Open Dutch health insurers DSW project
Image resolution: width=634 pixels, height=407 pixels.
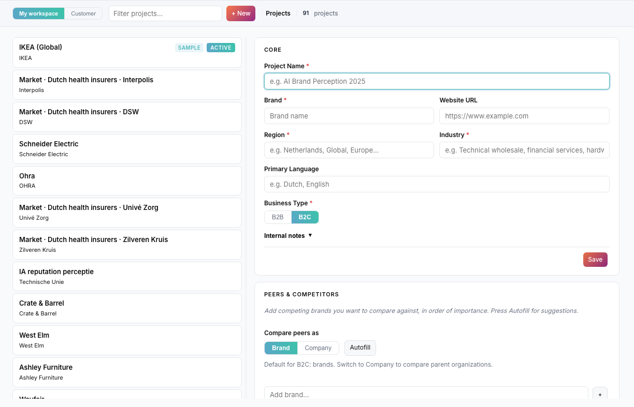coord(127,117)
